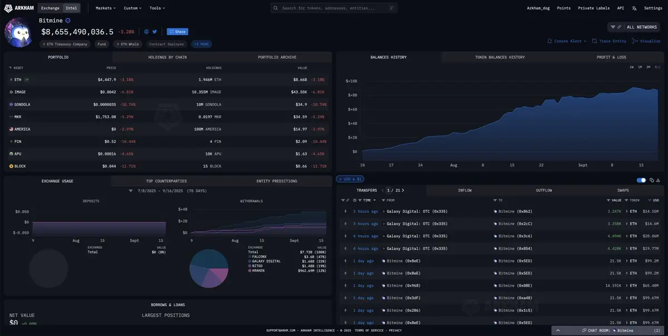Click the chart badge next to ETH
This screenshot has width=668, height=336.
[x=27, y=80]
